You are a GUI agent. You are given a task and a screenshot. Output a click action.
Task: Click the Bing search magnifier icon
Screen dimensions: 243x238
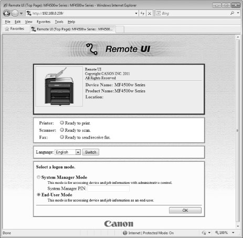(x=232, y=13)
